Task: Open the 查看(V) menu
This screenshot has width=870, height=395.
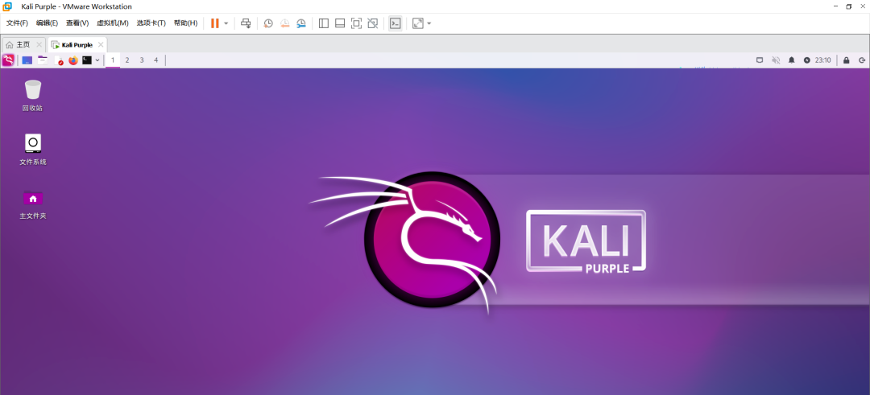Action: click(77, 23)
